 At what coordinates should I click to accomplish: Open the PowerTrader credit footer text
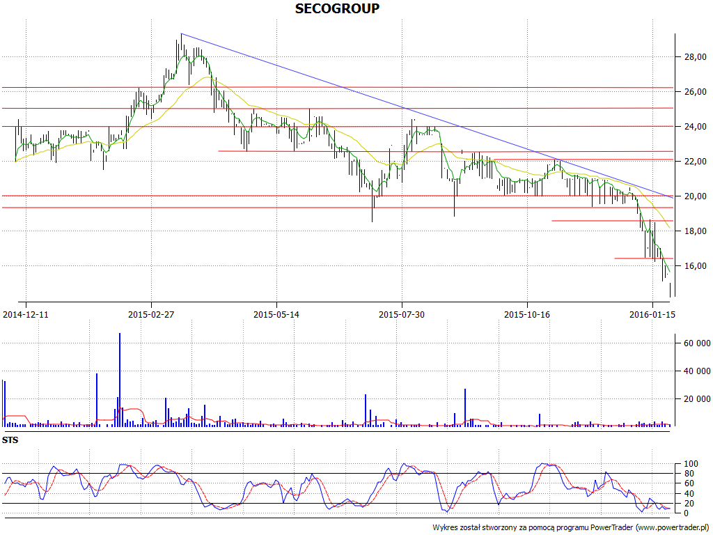pyautogui.click(x=570, y=527)
